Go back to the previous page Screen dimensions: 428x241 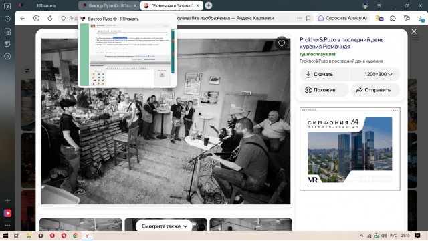[x=23, y=18]
